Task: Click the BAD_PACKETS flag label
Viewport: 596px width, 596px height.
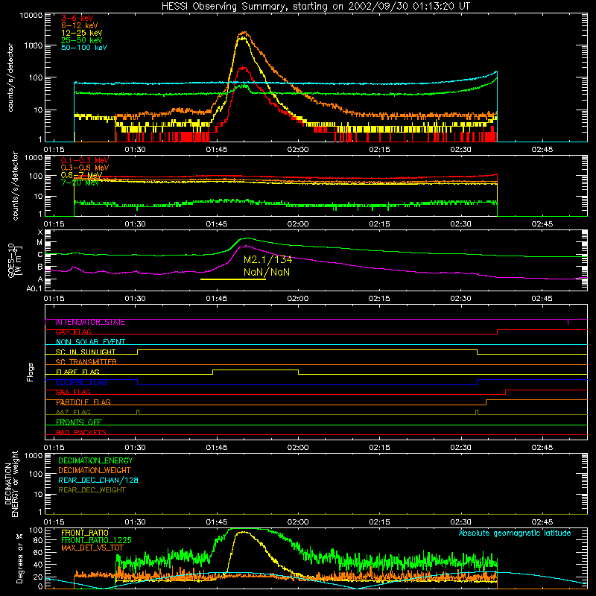Action: [81, 432]
